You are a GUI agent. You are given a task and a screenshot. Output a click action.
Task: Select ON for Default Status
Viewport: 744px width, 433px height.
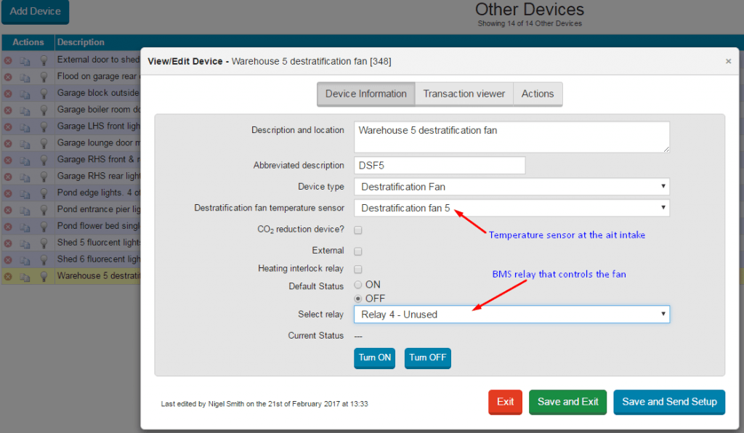click(x=357, y=285)
